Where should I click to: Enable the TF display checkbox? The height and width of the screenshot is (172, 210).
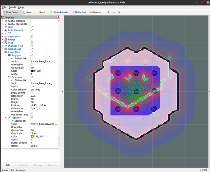point(32,33)
